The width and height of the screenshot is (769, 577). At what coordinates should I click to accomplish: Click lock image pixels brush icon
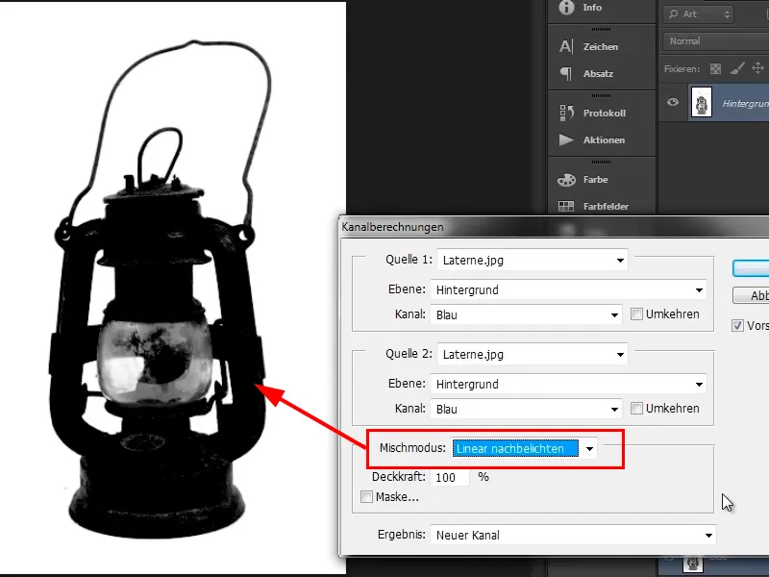(x=736, y=68)
